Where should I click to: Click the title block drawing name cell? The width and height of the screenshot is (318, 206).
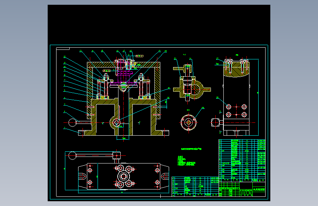coord(259,190)
